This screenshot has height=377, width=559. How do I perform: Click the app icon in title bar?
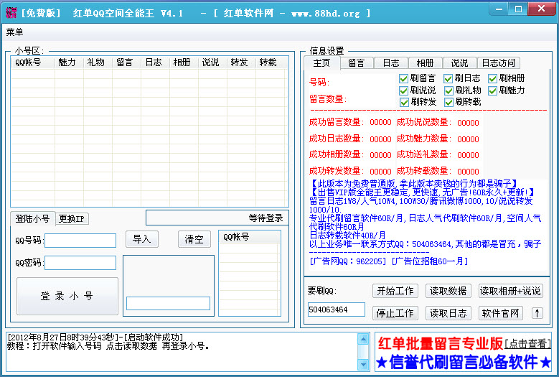(x=11, y=12)
